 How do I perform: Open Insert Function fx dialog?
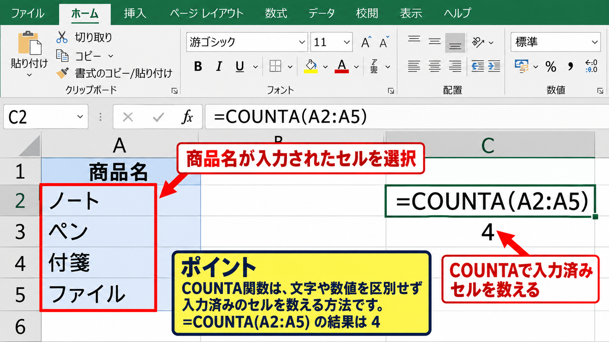[x=187, y=117]
